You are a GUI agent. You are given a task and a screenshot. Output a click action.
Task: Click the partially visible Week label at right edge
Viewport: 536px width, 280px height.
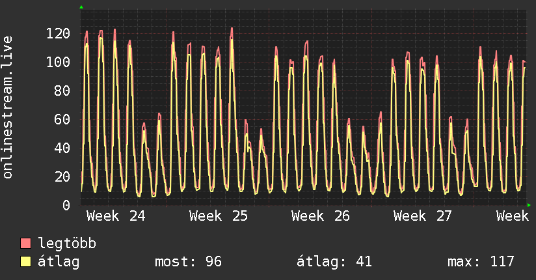pyautogui.click(x=513, y=216)
